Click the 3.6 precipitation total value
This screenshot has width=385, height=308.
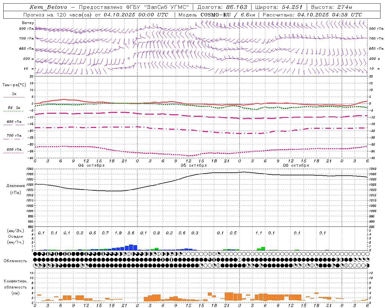(x=131, y=233)
